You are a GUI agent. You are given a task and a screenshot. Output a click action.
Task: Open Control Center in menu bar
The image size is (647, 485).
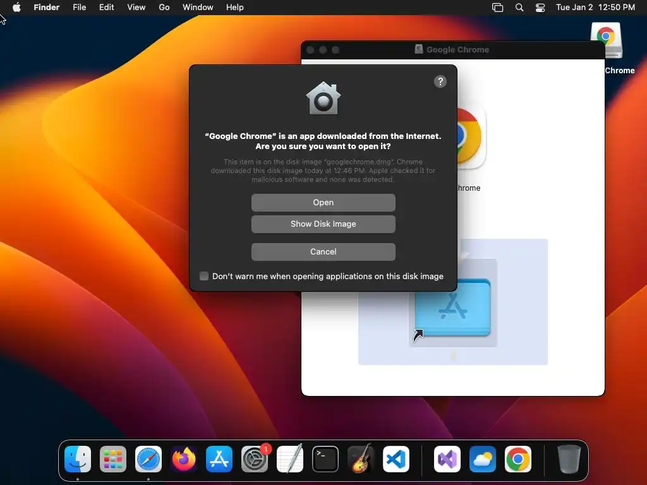click(x=540, y=8)
